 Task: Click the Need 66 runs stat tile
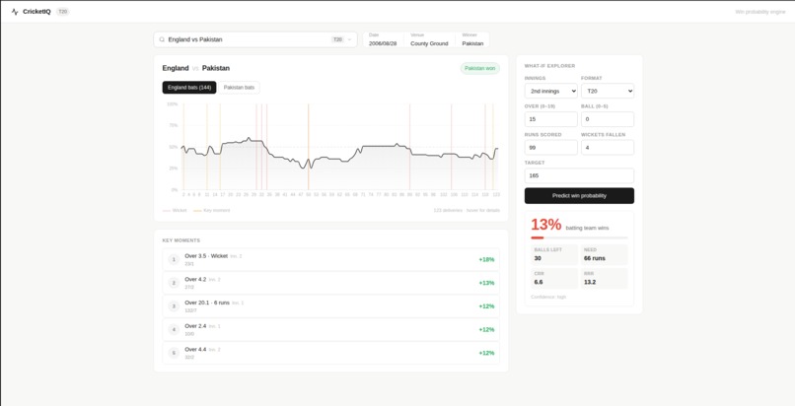pyautogui.click(x=604, y=254)
